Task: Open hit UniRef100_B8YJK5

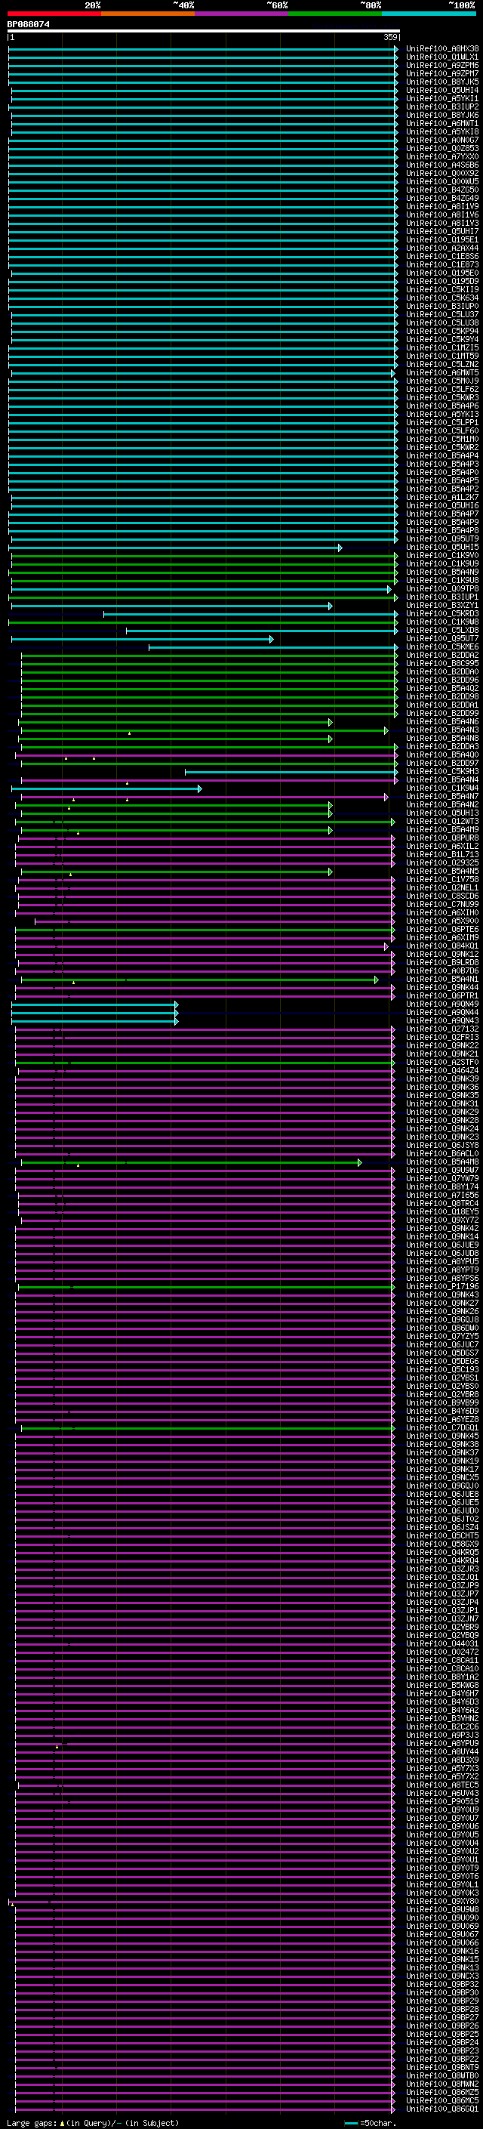Action: (441, 82)
